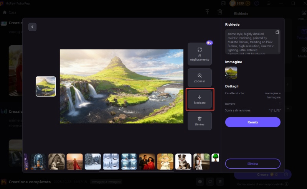
Task: Select the dog thumbnail in the filmstrip
Action: (x=183, y=162)
